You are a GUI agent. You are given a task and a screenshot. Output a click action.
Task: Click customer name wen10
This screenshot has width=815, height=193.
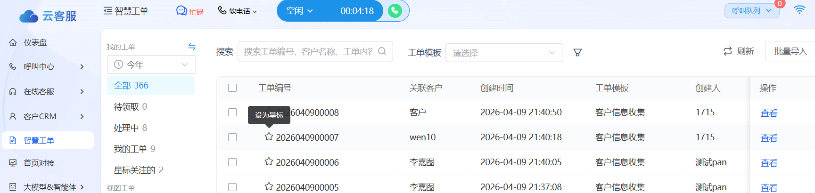pos(422,137)
